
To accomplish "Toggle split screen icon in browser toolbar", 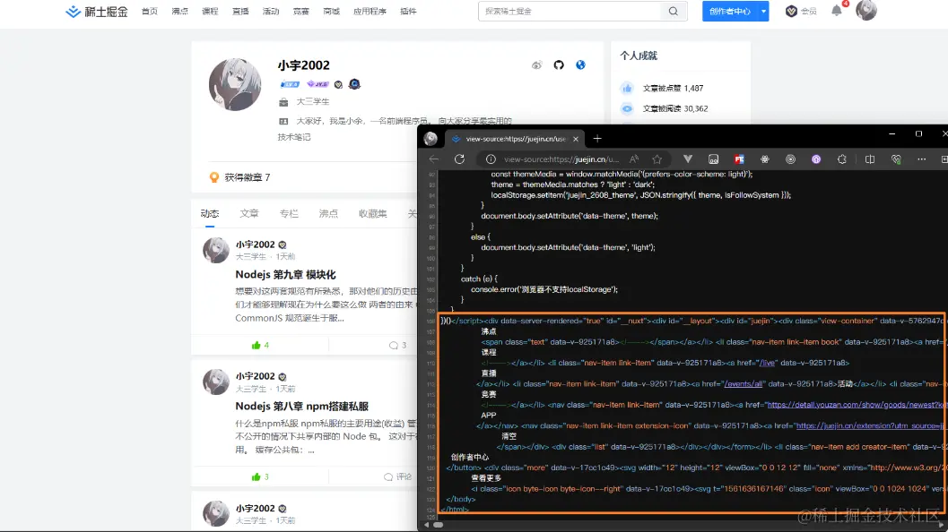I will (870, 159).
